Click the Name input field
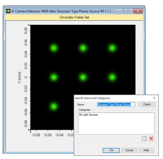The image size is (163, 159). (116, 104)
